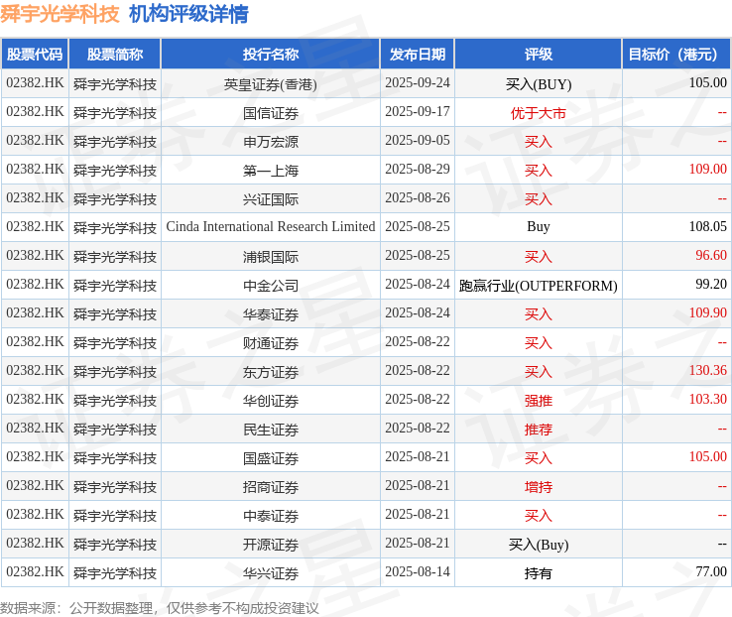Click target price 96.60
The width and height of the screenshot is (732, 617).
710,256
